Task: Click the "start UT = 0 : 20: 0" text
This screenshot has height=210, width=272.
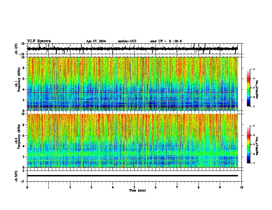Action: 166,41
